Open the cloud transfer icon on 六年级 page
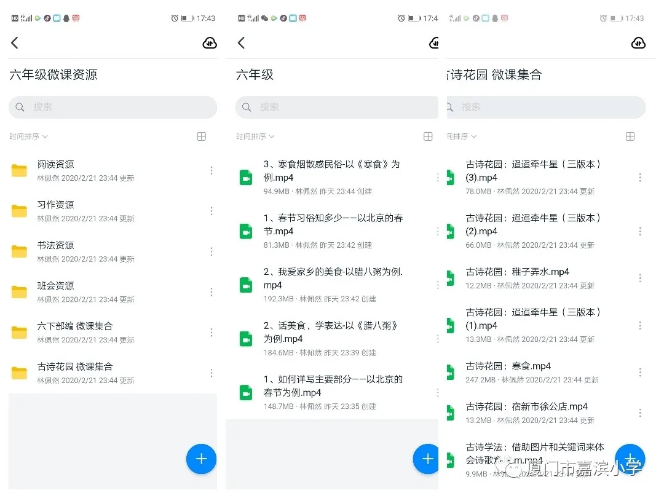 click(435, 43)
